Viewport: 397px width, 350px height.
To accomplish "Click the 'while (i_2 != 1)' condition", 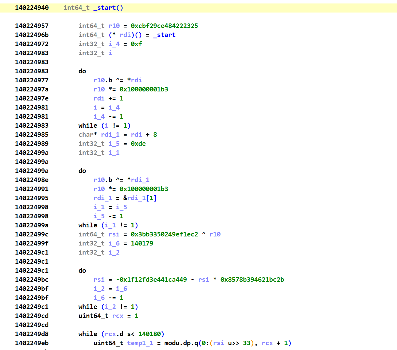I will 108,307.
